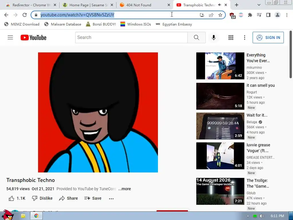Click the site lock icon in address bar

pos(36,15)
